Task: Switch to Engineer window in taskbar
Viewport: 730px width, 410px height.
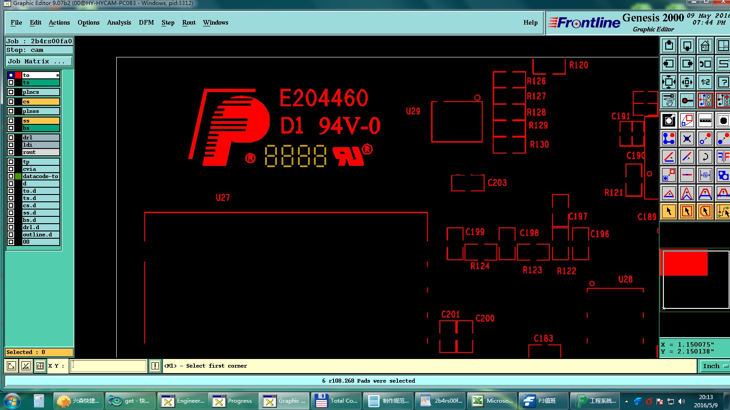Action: [x=182, y=401]
